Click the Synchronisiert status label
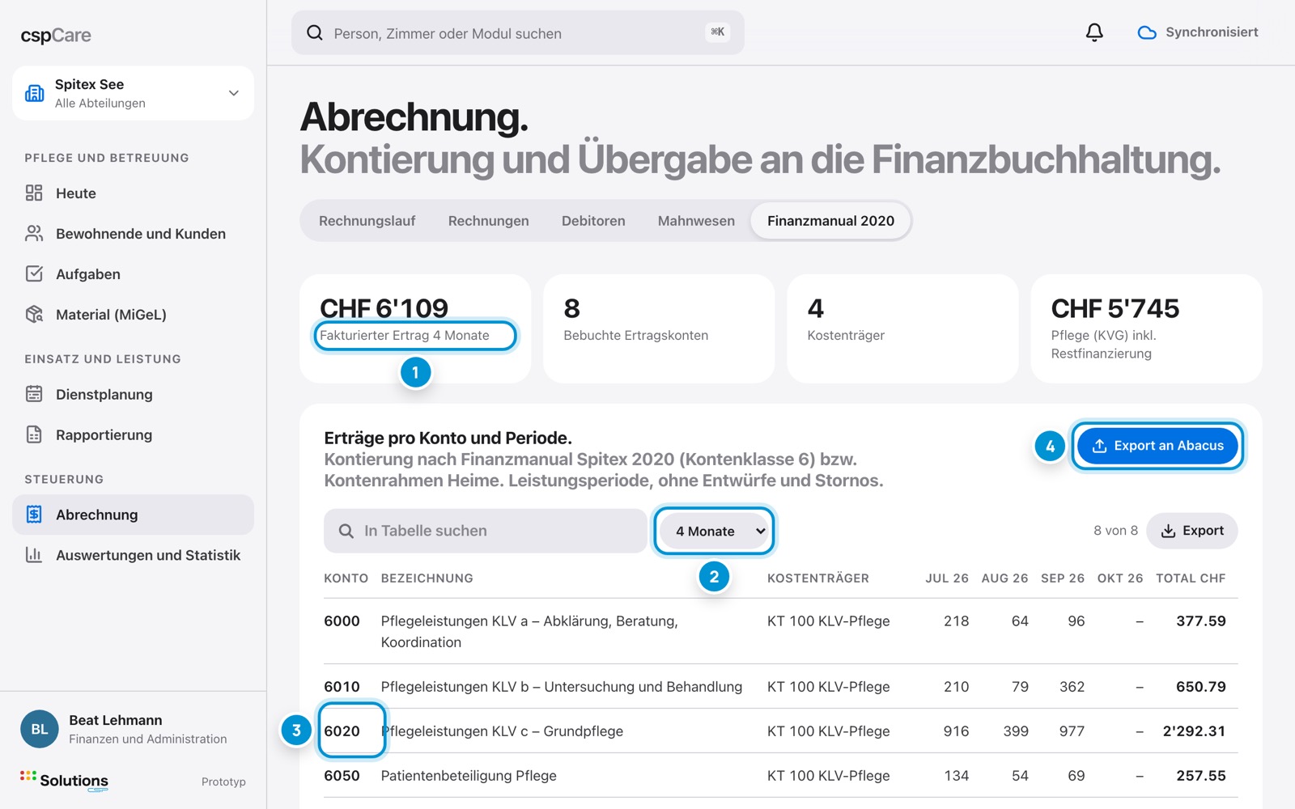This screenshot has width=1295, height=809. point(1212,32)
